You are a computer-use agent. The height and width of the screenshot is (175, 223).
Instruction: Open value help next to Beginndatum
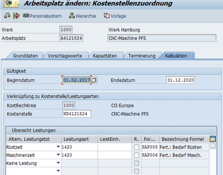pyautogui.click(x=94, y=80)
